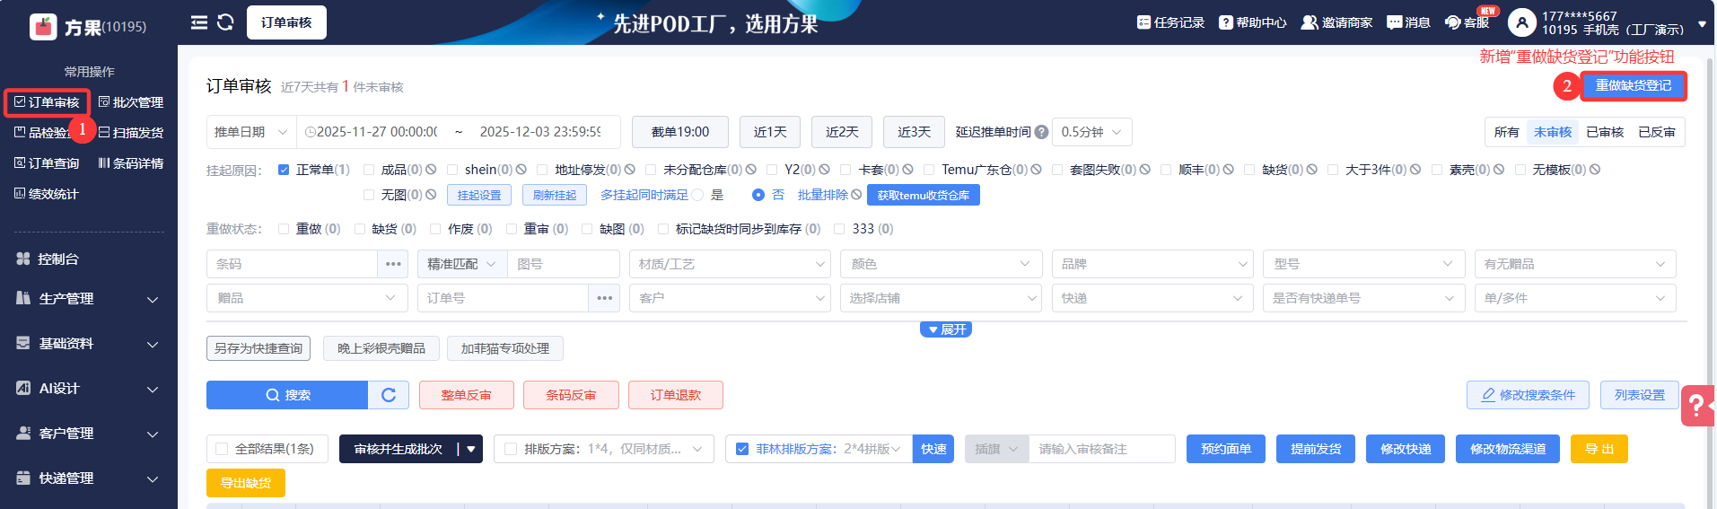Click the reset icon beside search button
Image resolution: width=1717 pixels, height=509 pixels.
(x=389, y=395)
